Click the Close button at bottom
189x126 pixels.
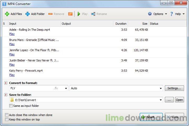tap(174, 117)
